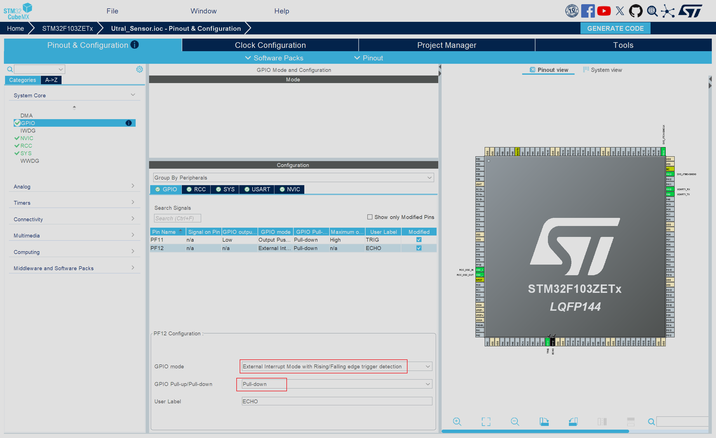Click the vertical split view icon
Screen dimensions: 716x438
click(x=602, y=421)
